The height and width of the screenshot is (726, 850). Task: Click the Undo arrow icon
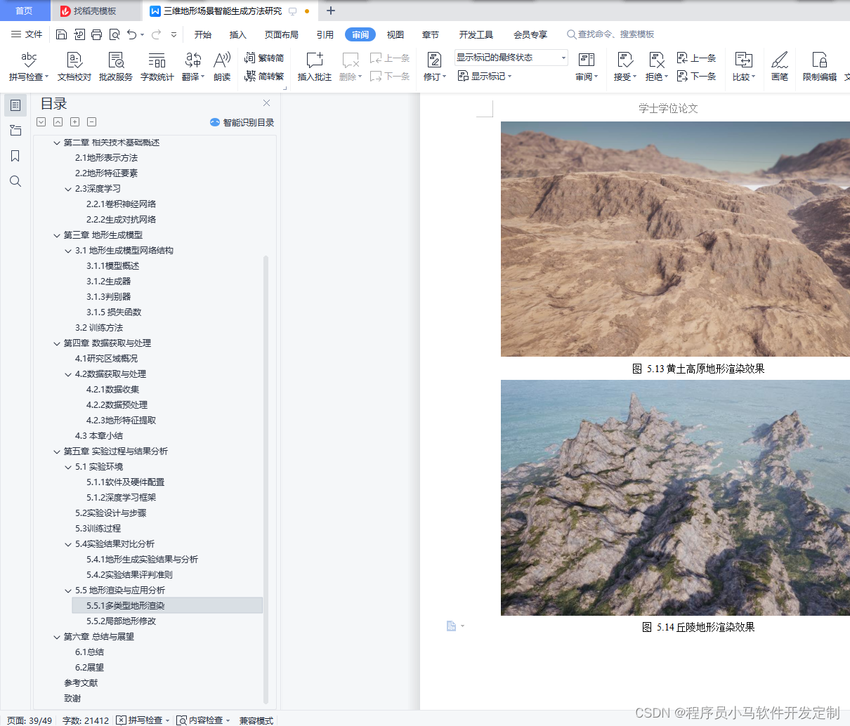click(x=131, y=34)
